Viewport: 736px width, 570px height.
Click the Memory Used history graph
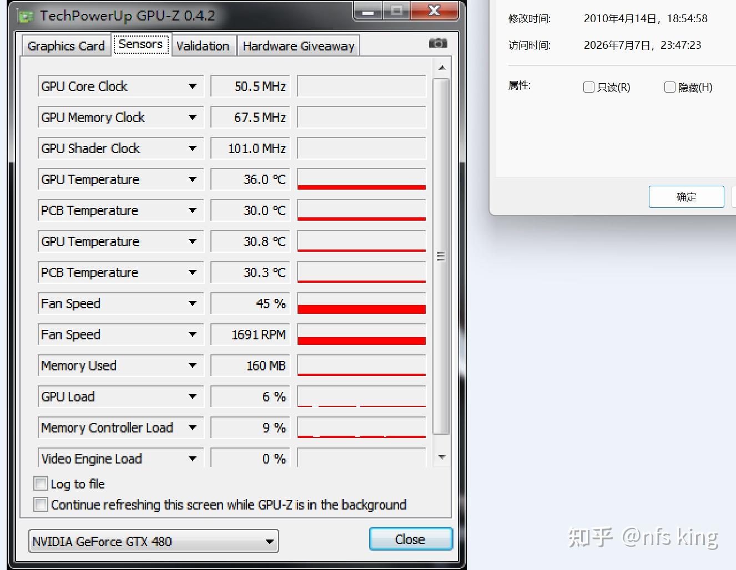click(x=362, y=365)
